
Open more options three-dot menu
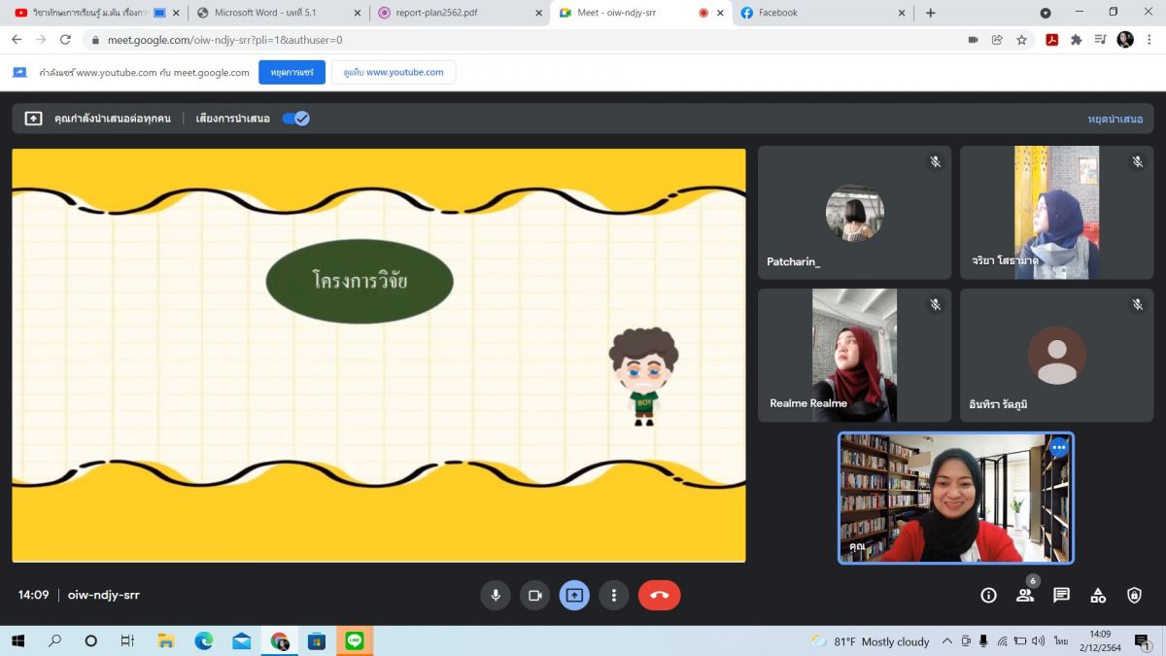tap(613, 596)
